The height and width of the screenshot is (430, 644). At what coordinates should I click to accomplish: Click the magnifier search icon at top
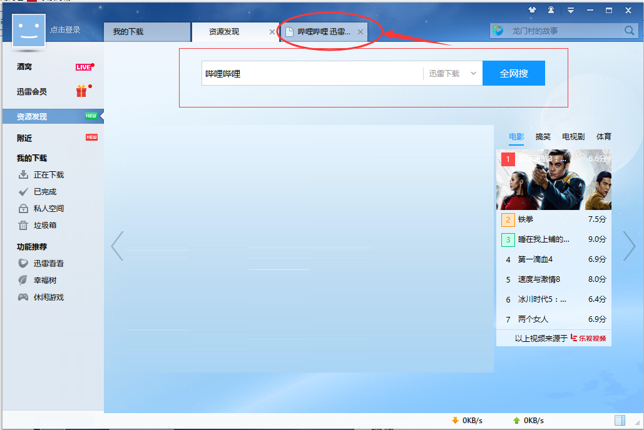(x=629, y=31)
